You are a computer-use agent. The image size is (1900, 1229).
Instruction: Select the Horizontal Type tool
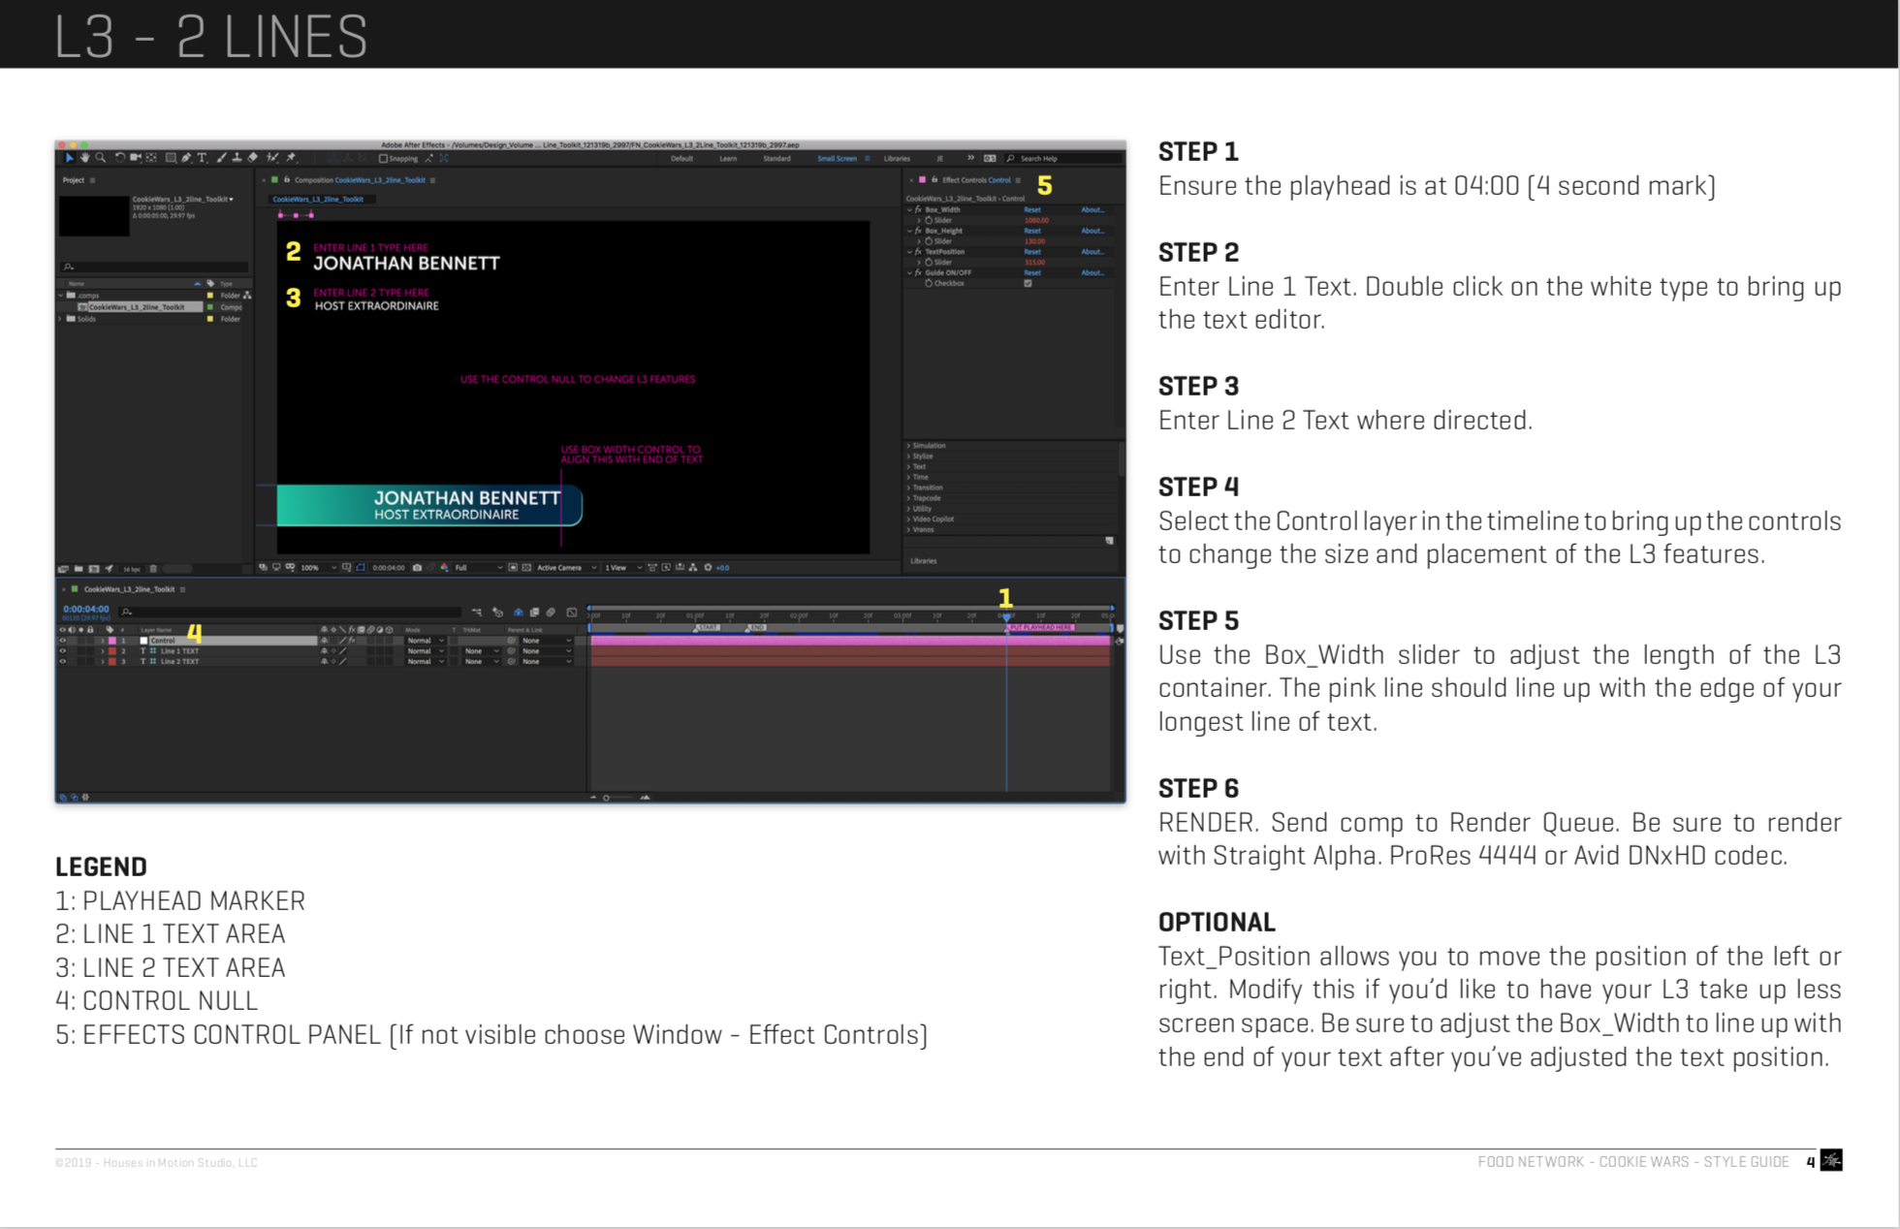tap(202, 158)
